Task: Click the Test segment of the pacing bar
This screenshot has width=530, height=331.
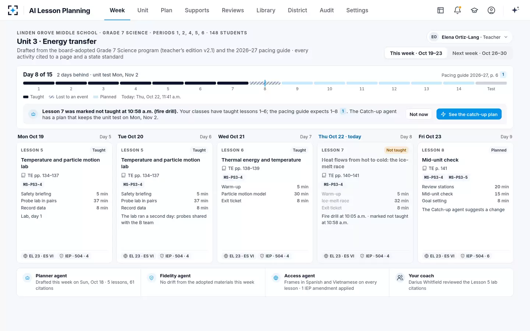Action: click(x=491, y=83)
